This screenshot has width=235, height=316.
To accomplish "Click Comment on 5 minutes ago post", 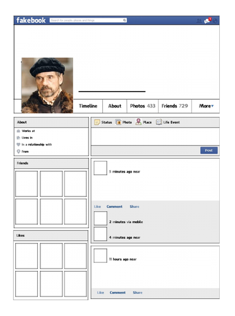I will pyautogui.click(x=114, y=207).
